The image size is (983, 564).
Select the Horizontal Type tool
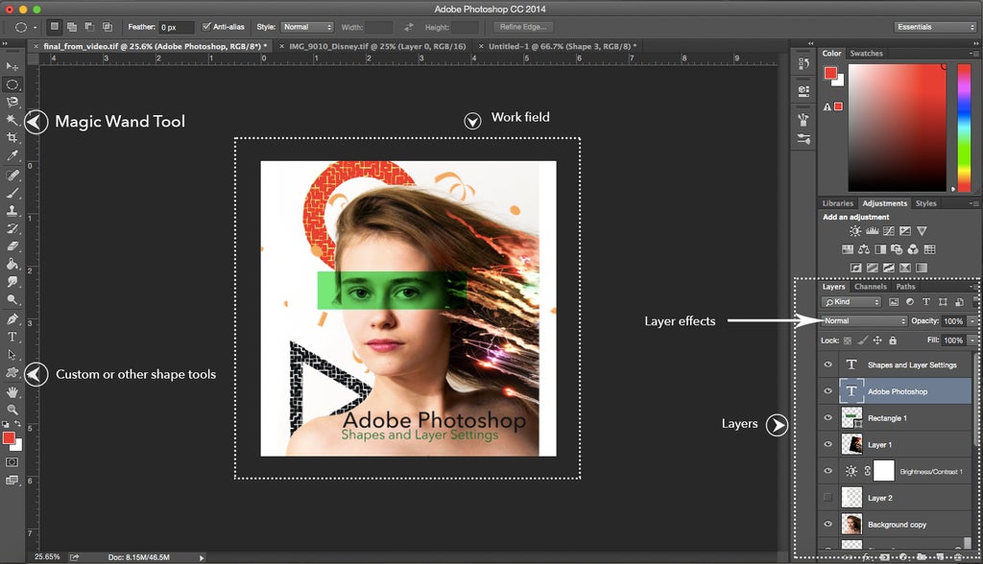click(12, 337)
